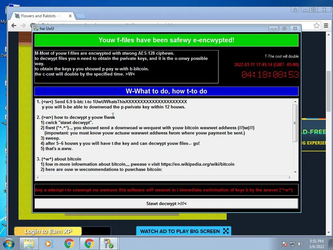Image resolution: width=333 pixels, height=250 pixels.
Task: Click scroll up arrow in instructions box
Action: pyautogui.click(x=295, y=102)
